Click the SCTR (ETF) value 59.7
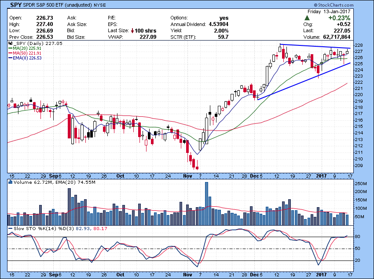The width and height of the screenshot is (374, 279). pos(223,37)
